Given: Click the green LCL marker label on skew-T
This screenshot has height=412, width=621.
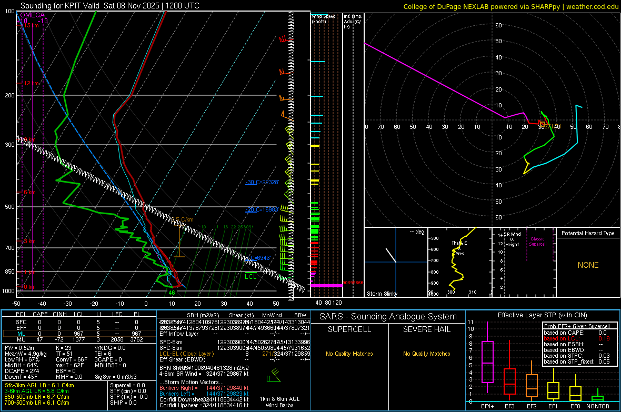Looking at the screenshot, I should pyautogui.click(x=251, y=277).
